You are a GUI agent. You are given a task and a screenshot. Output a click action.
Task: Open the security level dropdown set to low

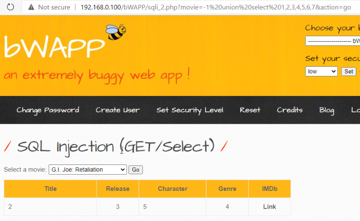click(321, 71)
